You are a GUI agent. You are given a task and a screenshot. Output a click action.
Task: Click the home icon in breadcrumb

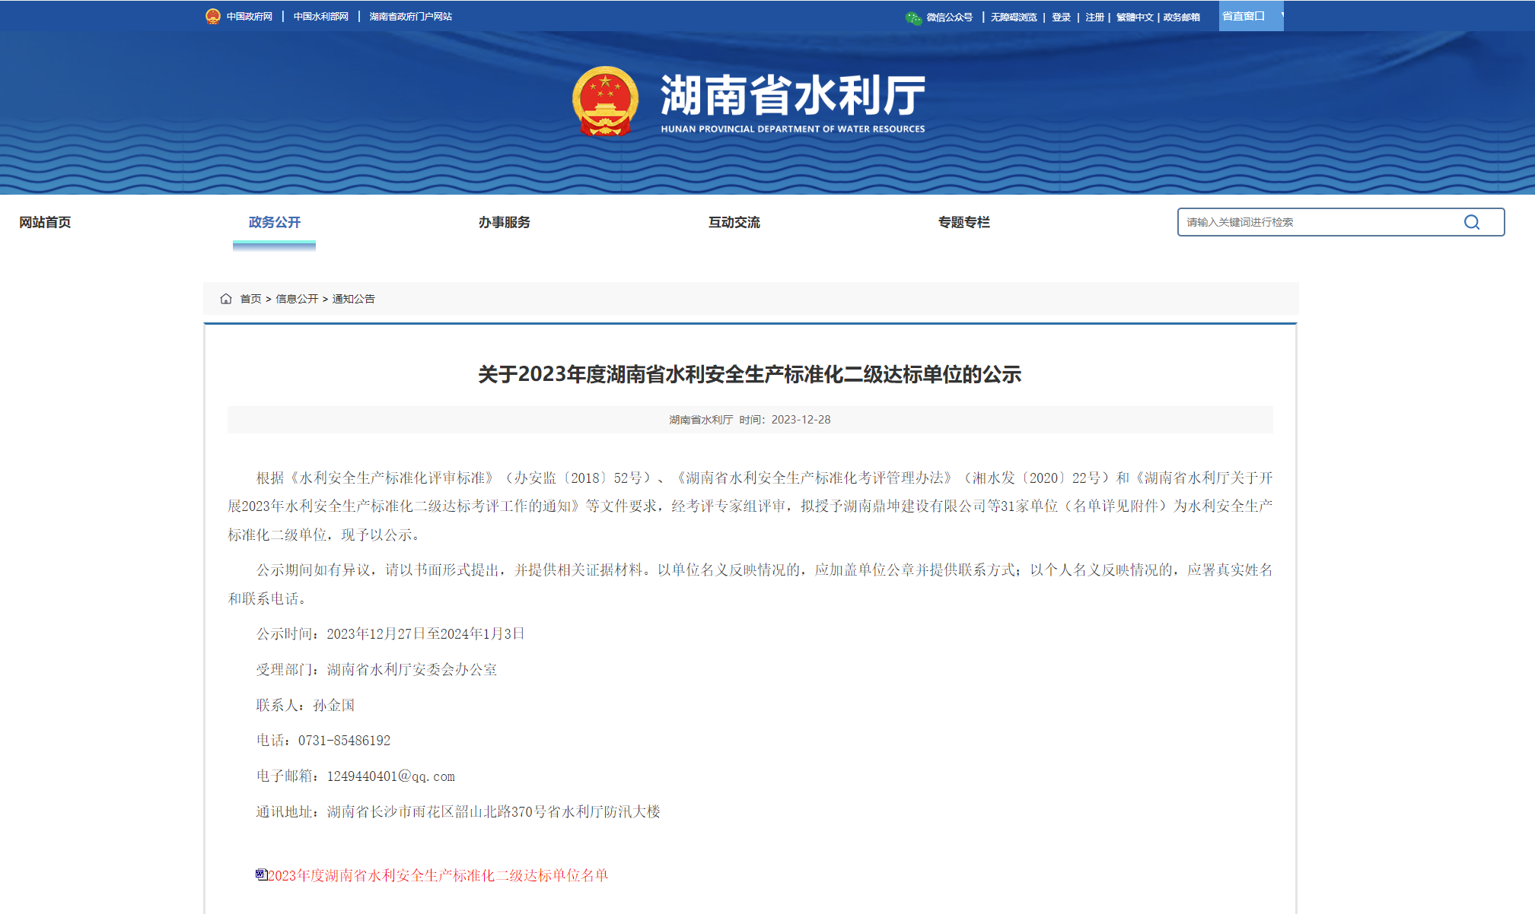point(226,299)
